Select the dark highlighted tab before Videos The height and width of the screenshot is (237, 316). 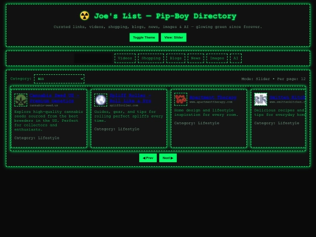(x=93, y=59)
